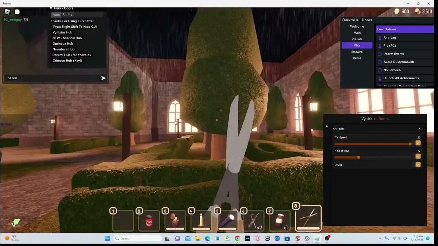The height and width of the screenshot is (246, 438).
Task: Switch to Main tab in Furk panel
Action: click(x=56, y=15)
